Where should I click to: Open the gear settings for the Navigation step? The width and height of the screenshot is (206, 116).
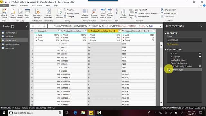coord(200,57)
